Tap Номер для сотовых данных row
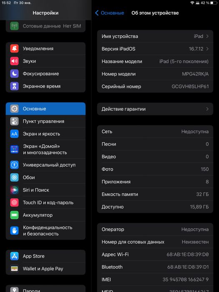The width and height of the screenshot is (219, 292). [155, 242]
